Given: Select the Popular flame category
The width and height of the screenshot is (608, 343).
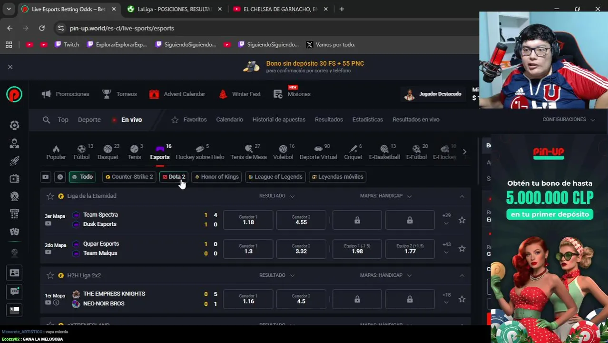Looking at the screenshot, I should click(x=56, y=152).
